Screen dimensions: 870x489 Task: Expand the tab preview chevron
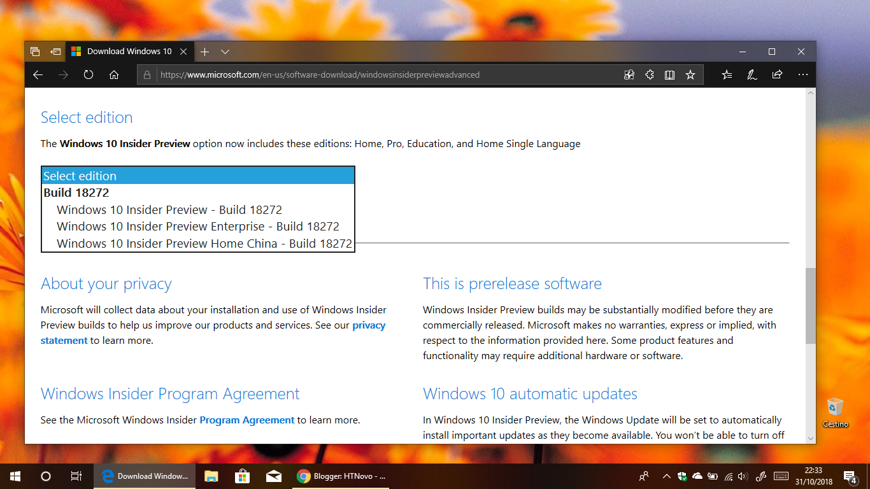click(x=225, y=52)
